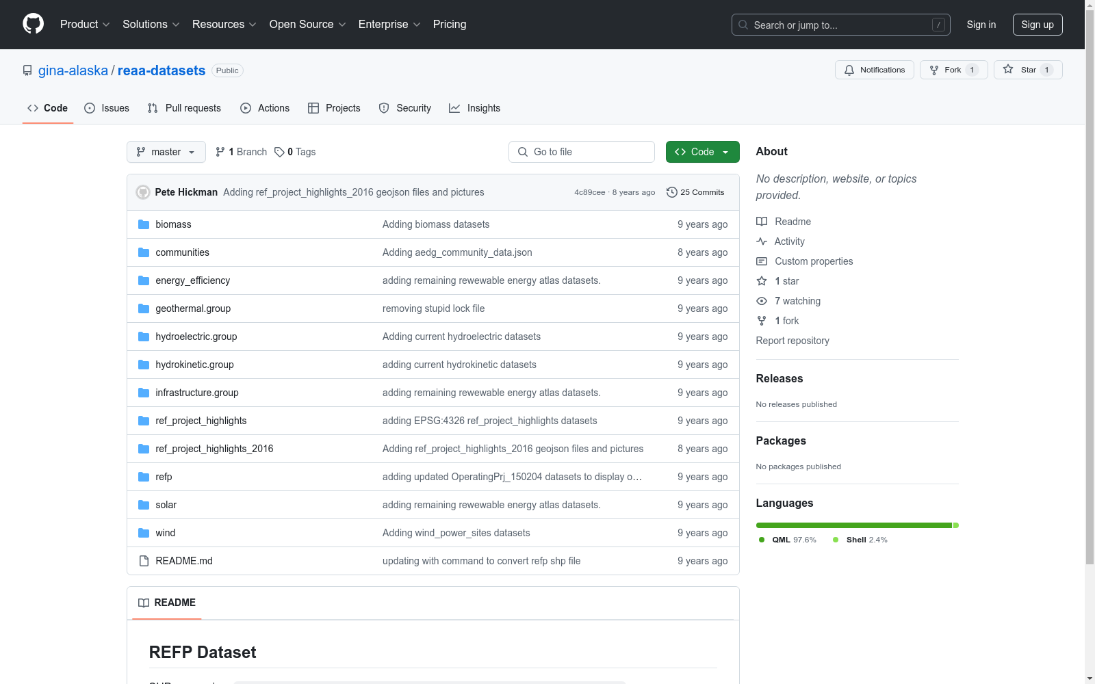
Task: Open the Security tab
Action: coord(405,108)
